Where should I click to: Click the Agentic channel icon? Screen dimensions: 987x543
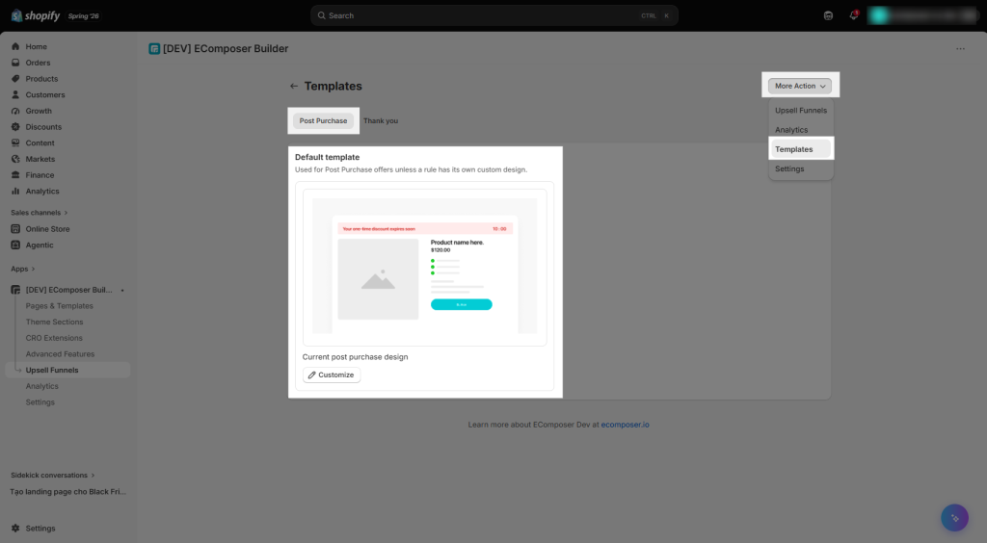click(x=15, y=246)
